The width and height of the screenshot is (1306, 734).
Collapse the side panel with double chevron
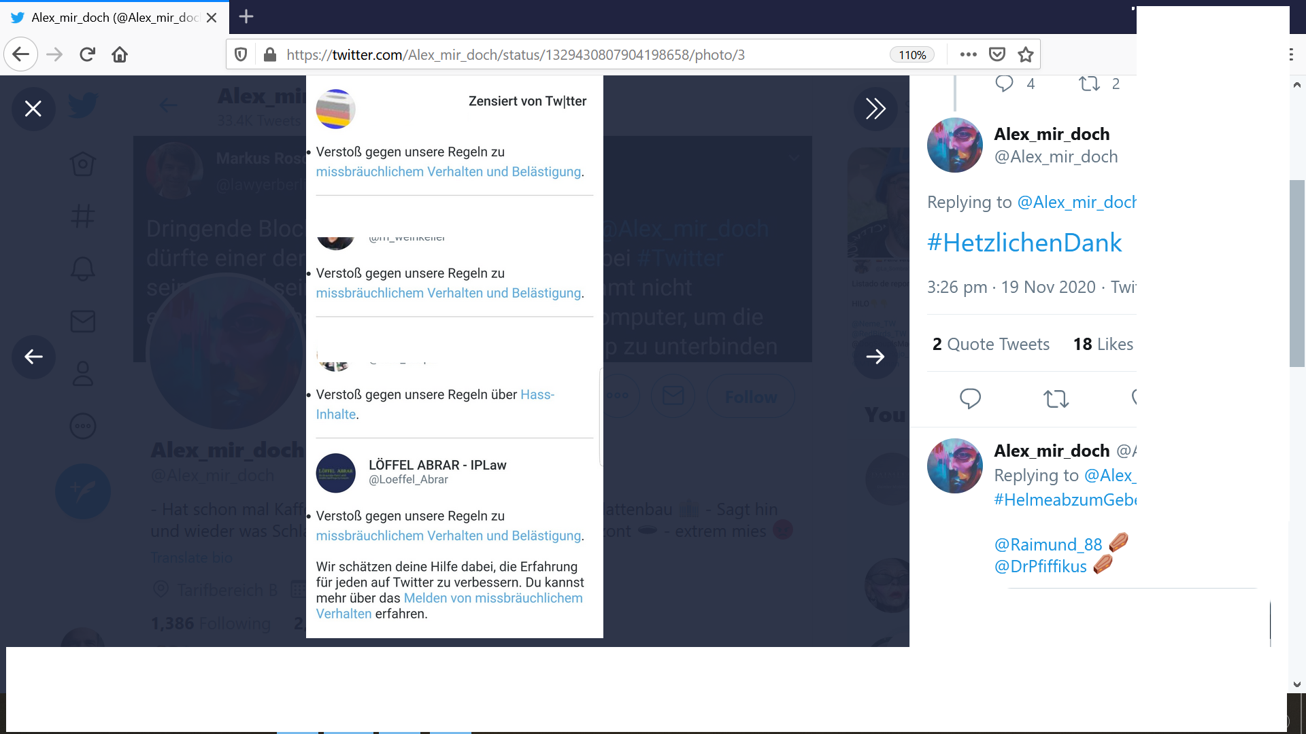[x=875, y=109]
